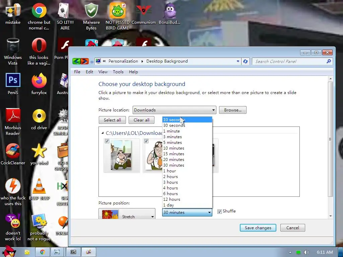The width and height of the screenshot is (343, 257).
Task: Open the 'doesn't work lol' Yahoo icon
Action: point(13,227)
